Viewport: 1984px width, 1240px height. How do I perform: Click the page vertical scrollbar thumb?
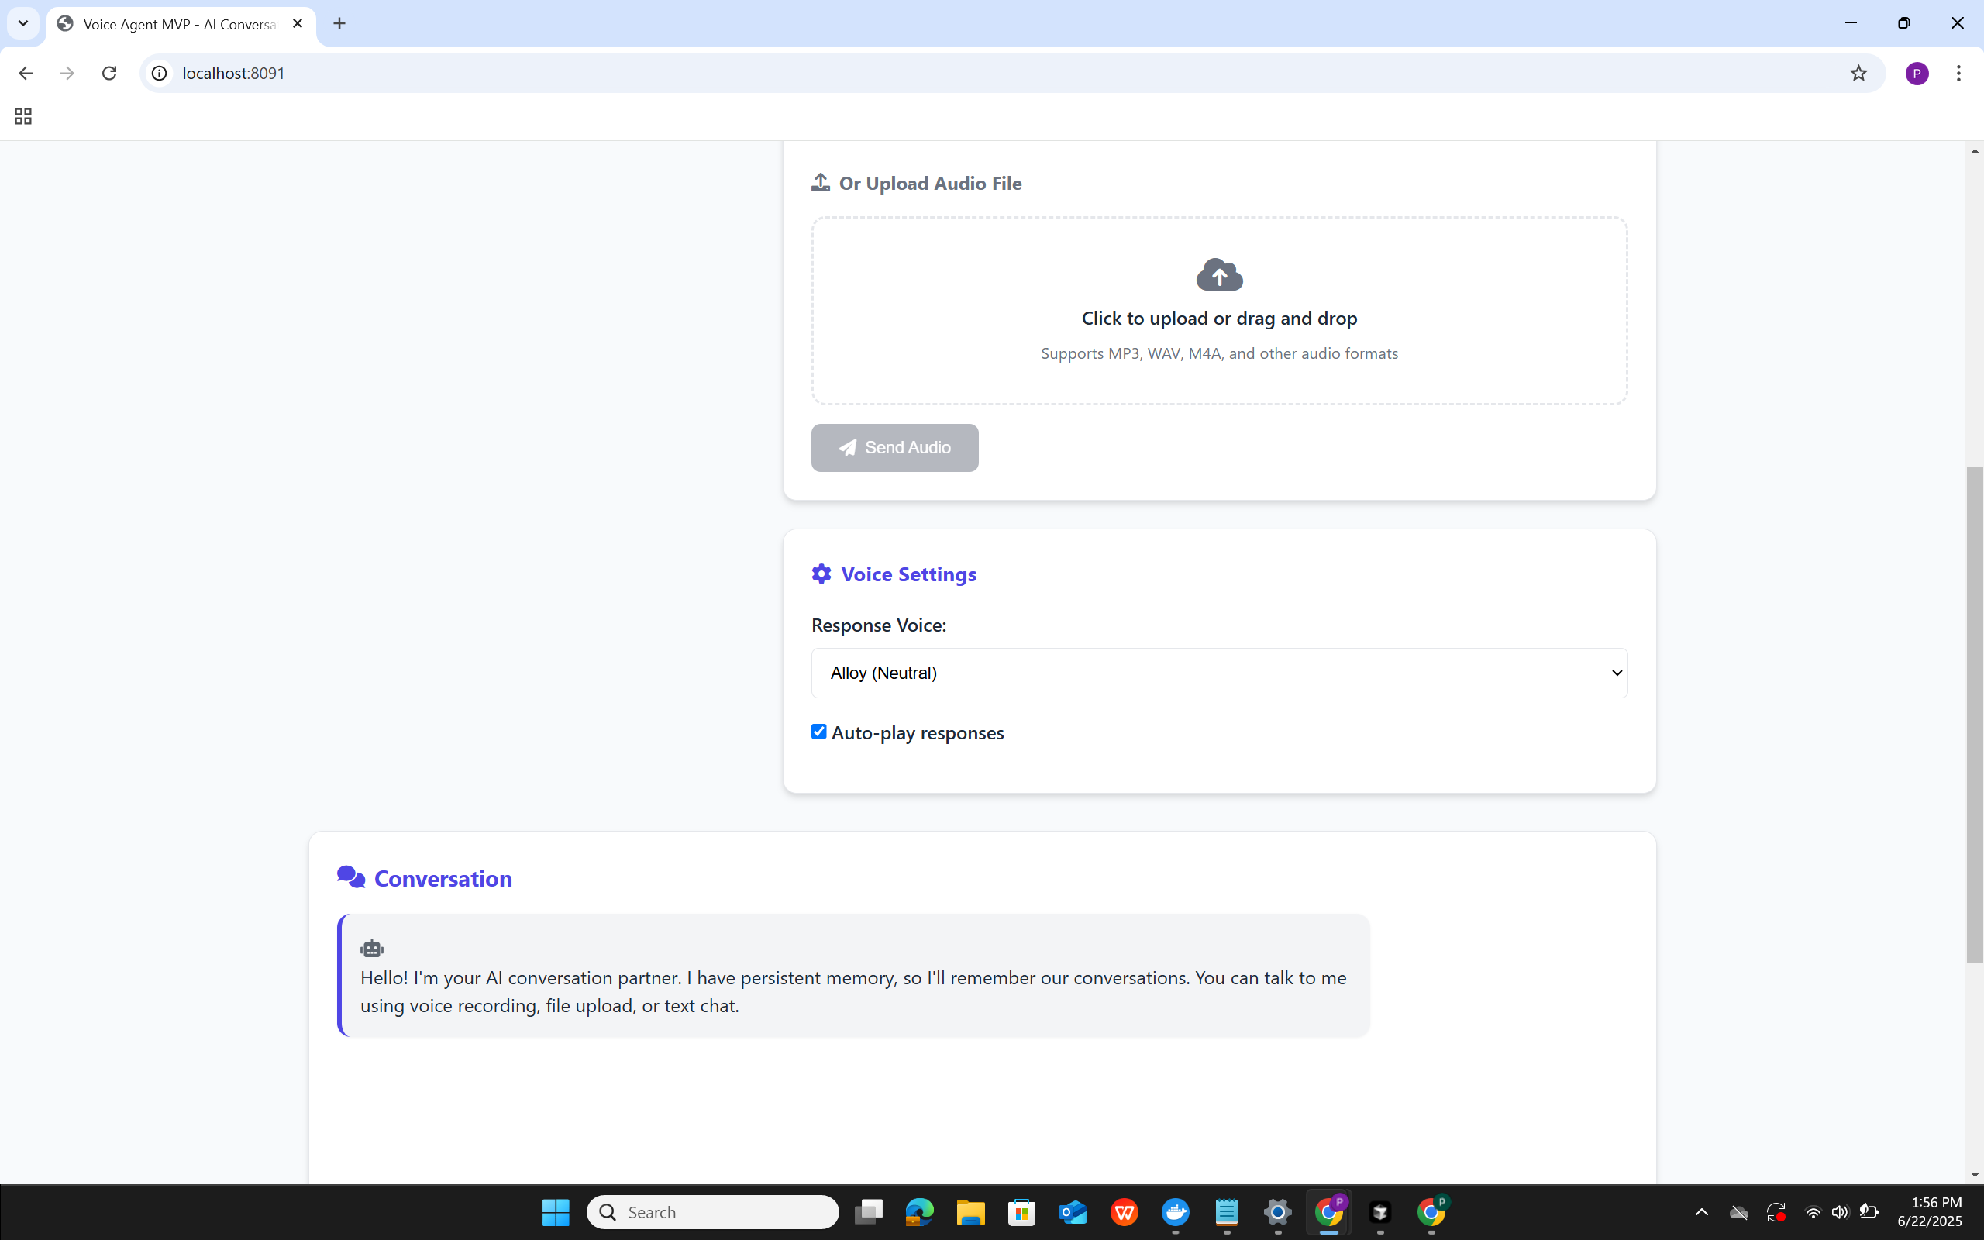click(1974, 714)
